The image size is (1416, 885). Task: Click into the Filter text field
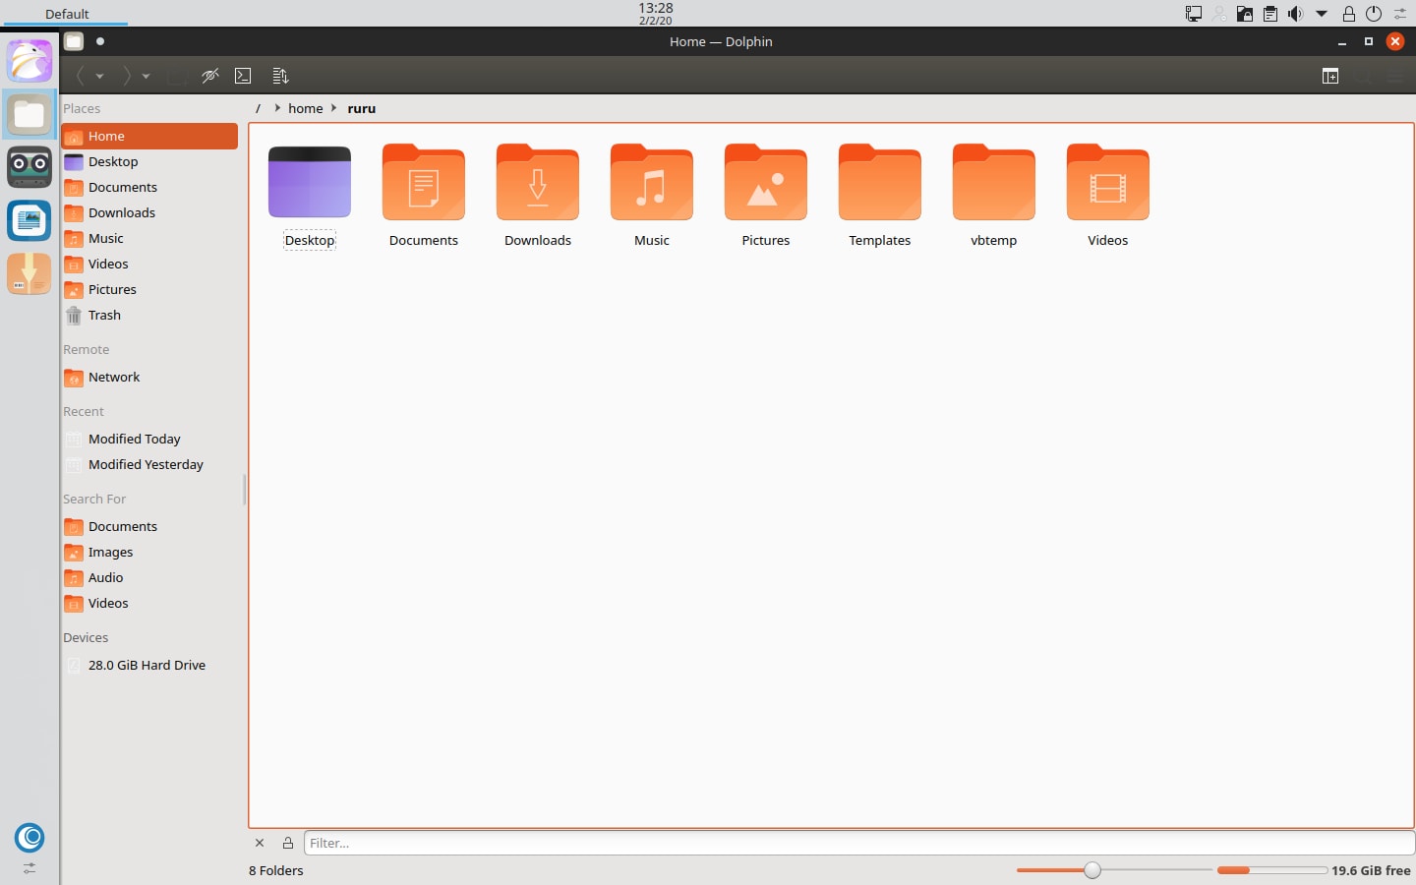click(858, 843)
